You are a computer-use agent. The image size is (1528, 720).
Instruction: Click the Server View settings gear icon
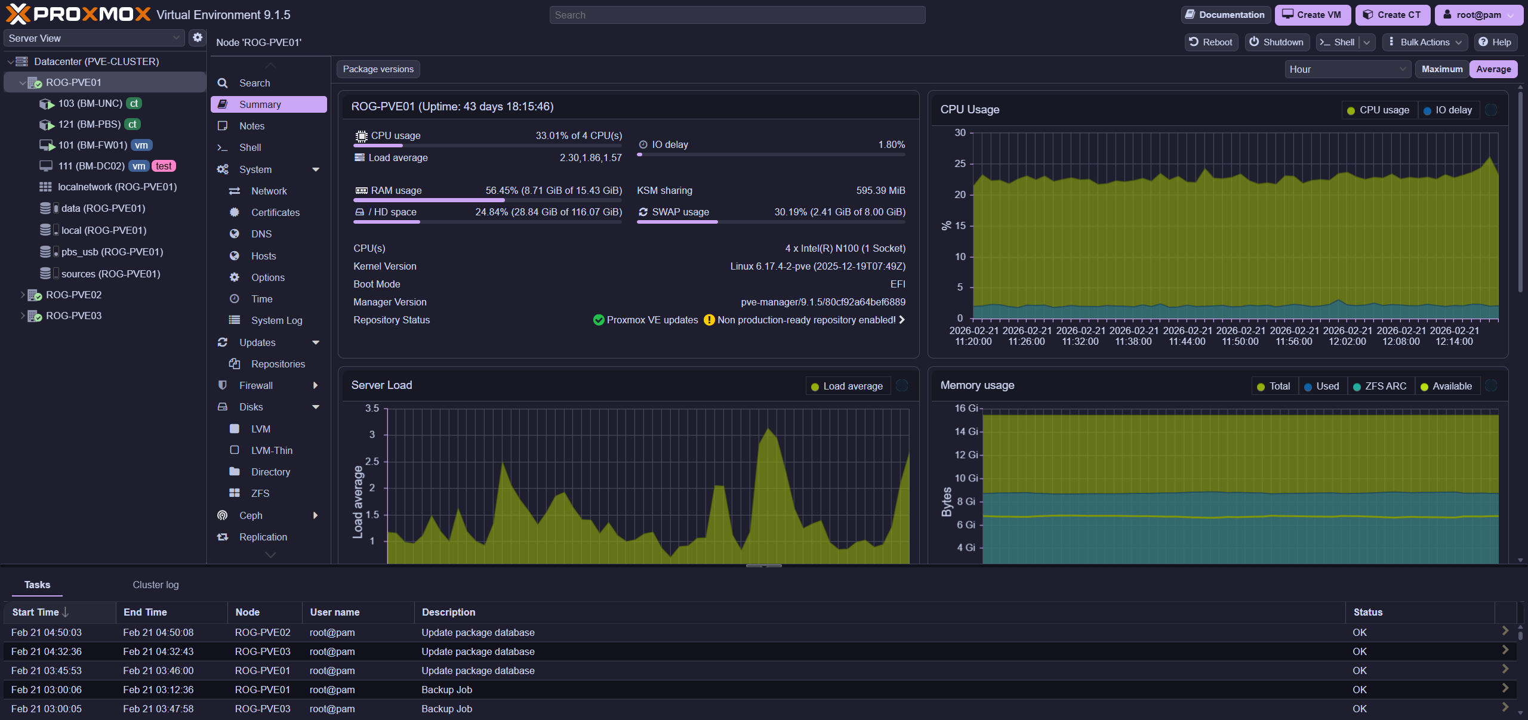[x=198, y=38]
